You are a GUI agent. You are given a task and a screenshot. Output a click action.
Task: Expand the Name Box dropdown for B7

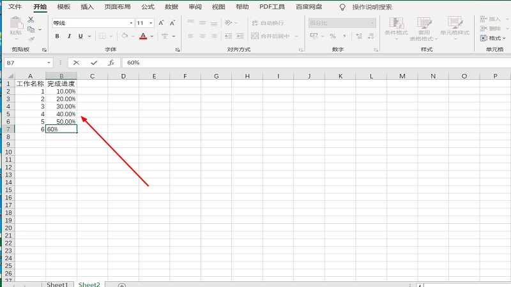coord(49,63)
